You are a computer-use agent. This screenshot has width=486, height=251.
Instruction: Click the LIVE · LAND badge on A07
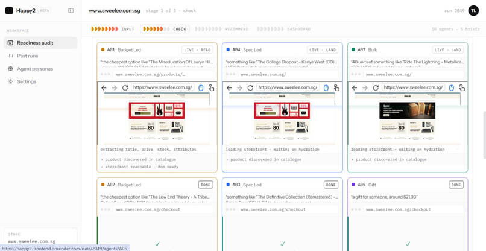pos(448,49)
